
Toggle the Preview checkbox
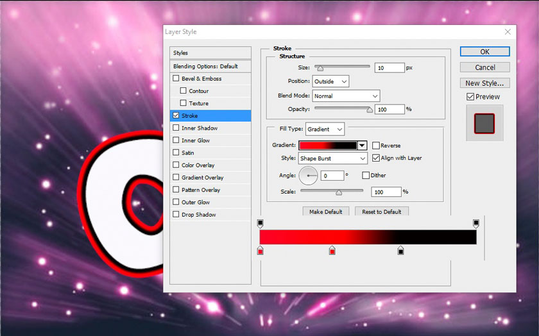point(470,97)
